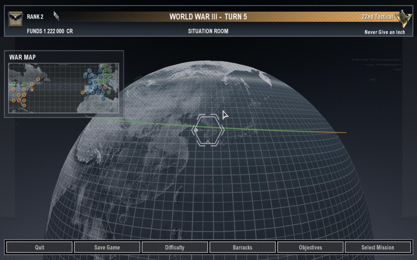This screenshot has height=260, width=417.
Task: Select the northernmost green hex in Europe
Action: 105,66
